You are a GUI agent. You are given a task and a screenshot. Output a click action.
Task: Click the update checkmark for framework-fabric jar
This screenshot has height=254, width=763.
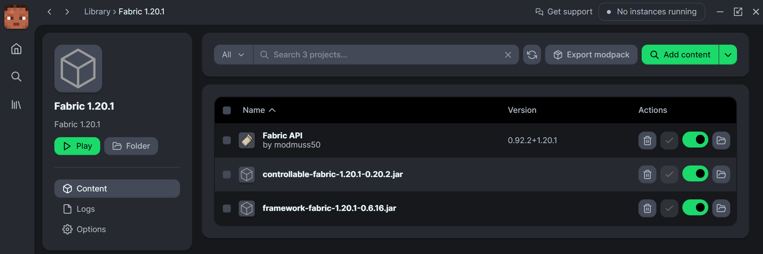[669, 208]
